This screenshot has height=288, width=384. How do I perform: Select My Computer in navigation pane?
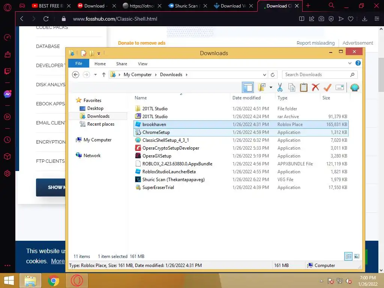tap(97, 140)
